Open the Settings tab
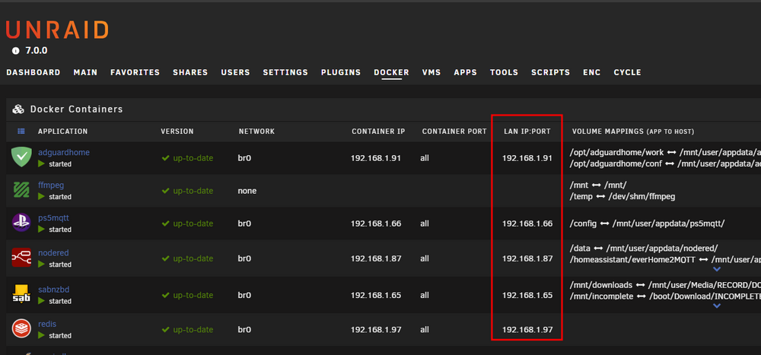The width and height of the screenshot is (761, 355). click(285, 72)
